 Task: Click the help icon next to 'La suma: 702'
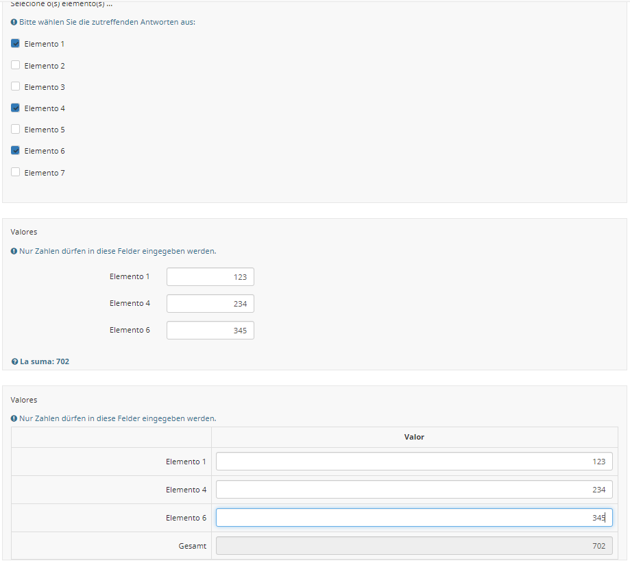[x=15, y=361]
